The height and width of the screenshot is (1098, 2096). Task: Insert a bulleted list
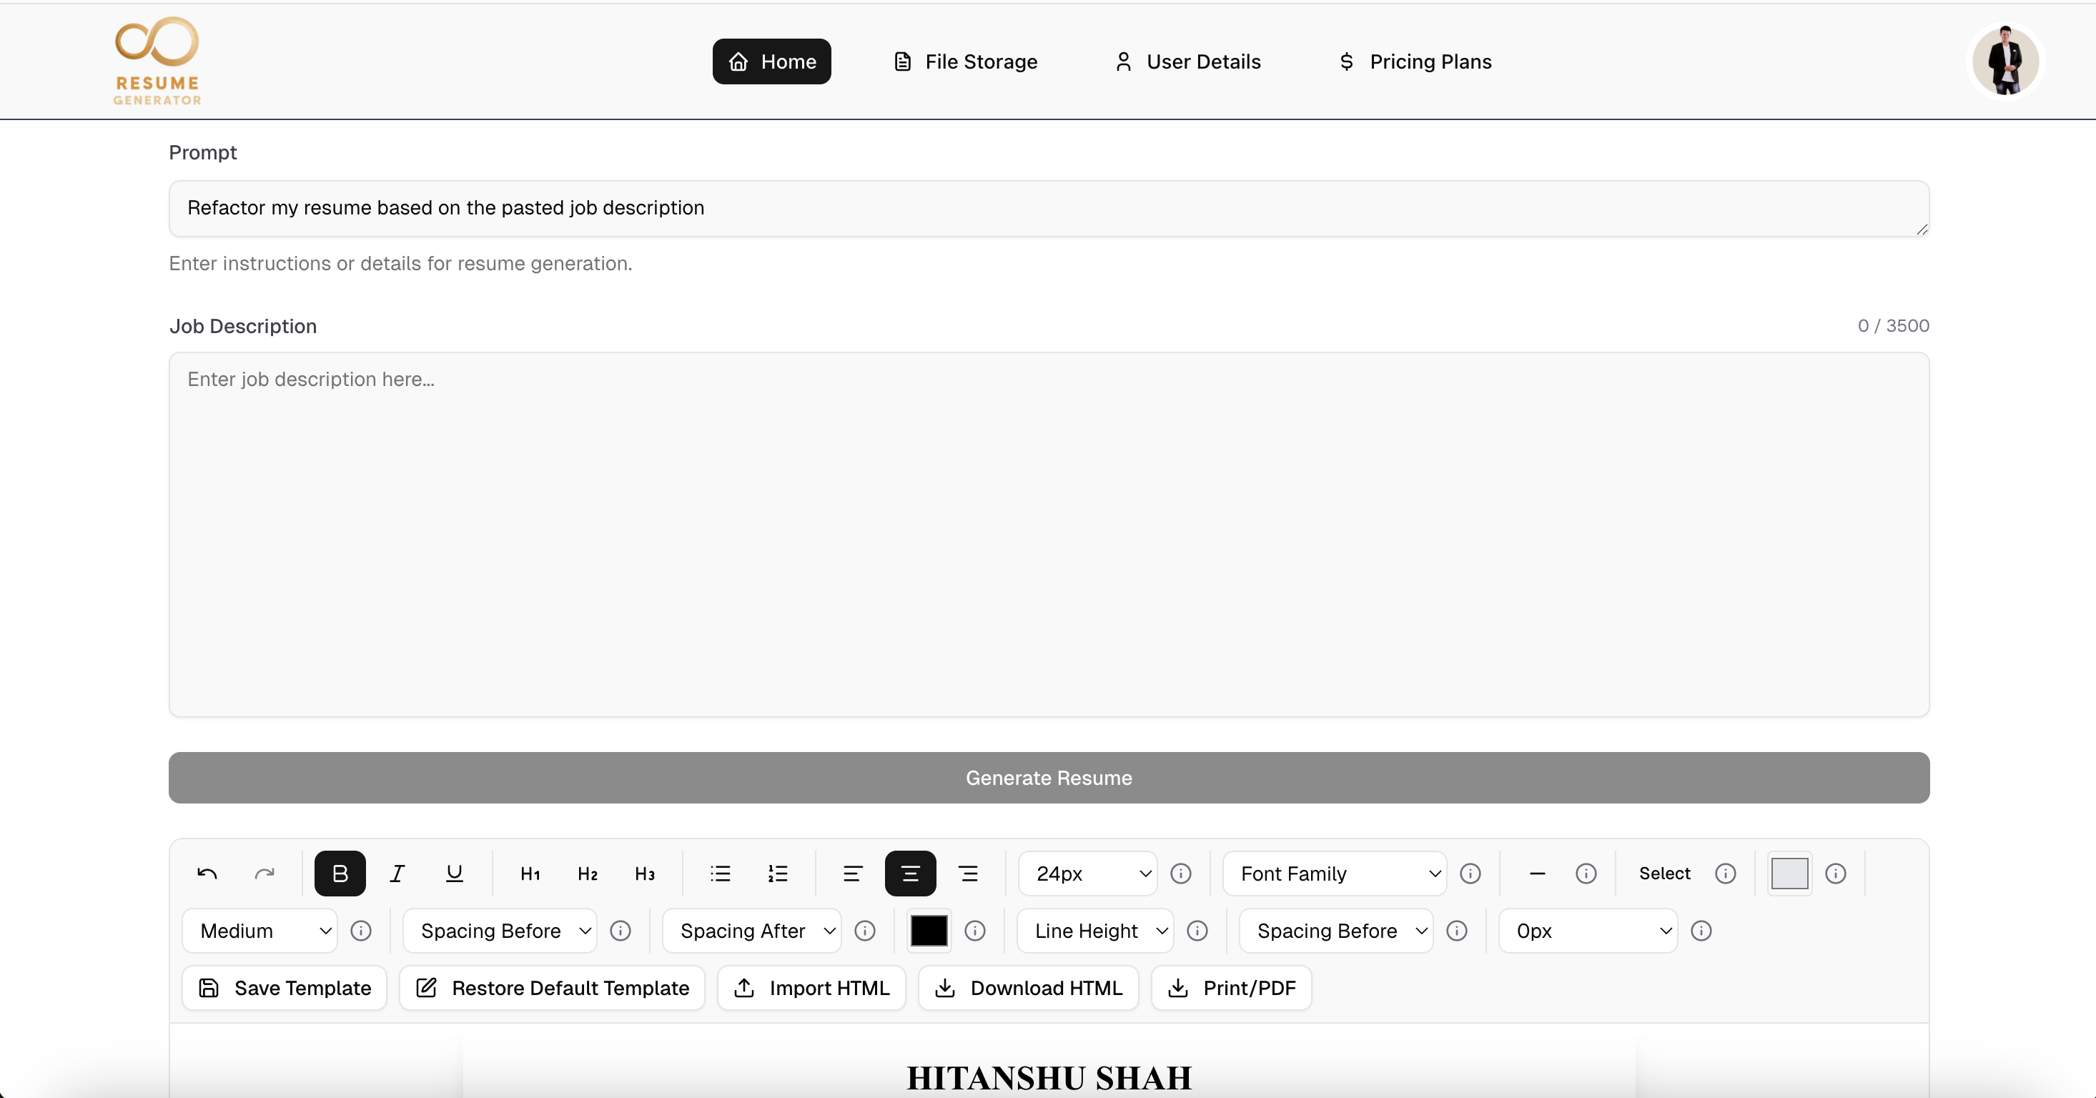point(720,873)
